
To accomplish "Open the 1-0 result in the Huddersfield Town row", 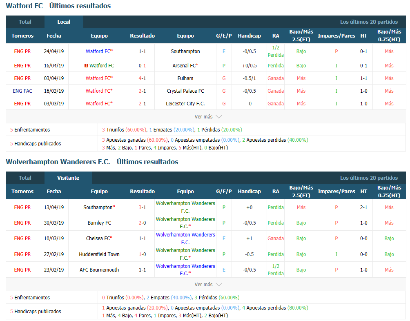I will click(142, 254).
